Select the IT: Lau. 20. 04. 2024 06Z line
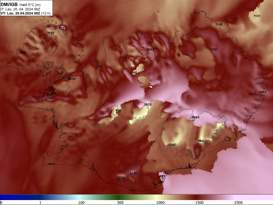The width and height of the screenshot is (273, 205). coord(20,9)
